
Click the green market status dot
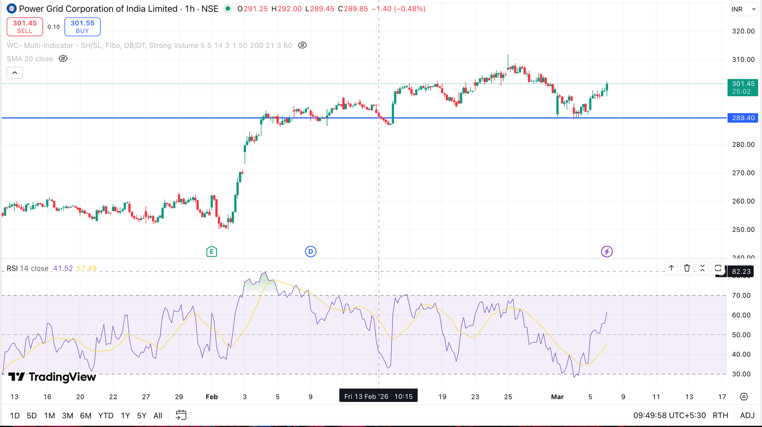click(x=228, y=8)
